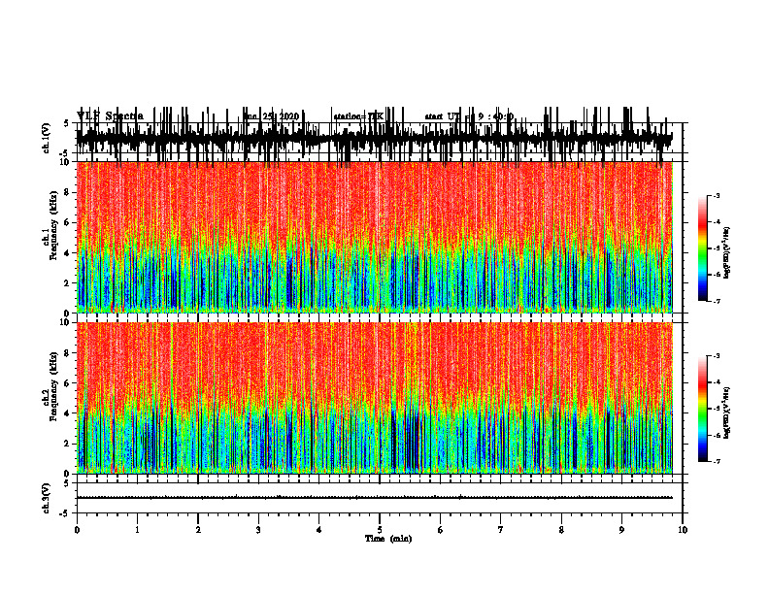Click the time axis tick label 1

coord(137,530)
